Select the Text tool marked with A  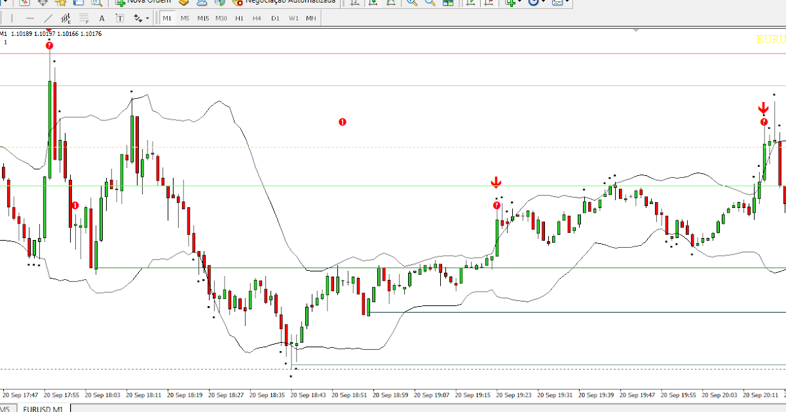[x=102, y=18]
